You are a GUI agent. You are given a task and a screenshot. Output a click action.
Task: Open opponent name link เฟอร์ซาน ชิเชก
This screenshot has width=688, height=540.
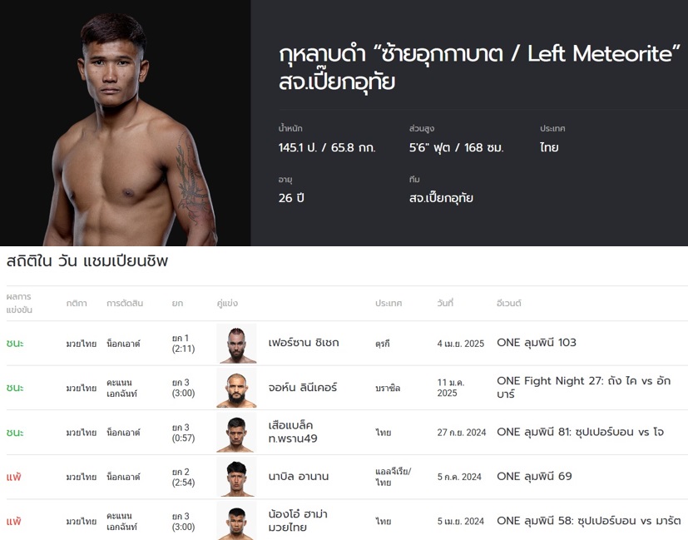[304, 343]
